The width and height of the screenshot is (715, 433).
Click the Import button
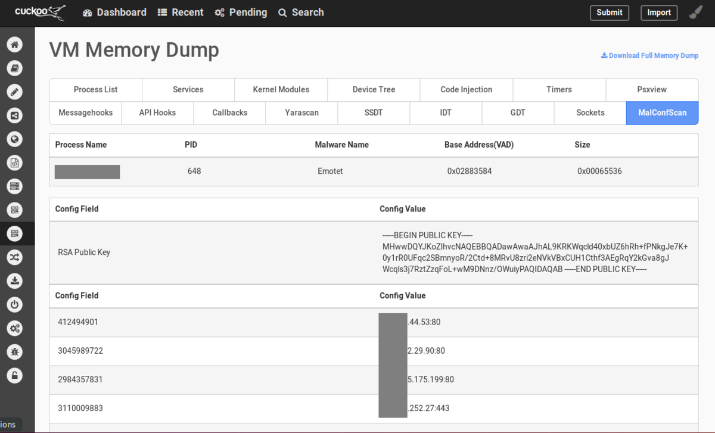(x=659, y=13)
